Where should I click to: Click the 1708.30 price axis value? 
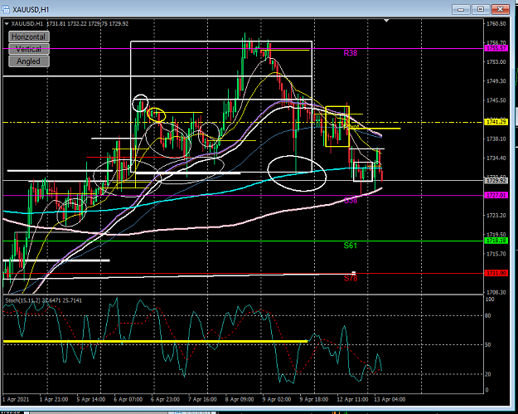(496, 292)
